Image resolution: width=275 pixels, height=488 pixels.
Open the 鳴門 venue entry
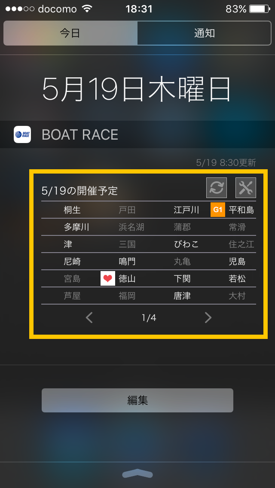[x=127, y=262]
